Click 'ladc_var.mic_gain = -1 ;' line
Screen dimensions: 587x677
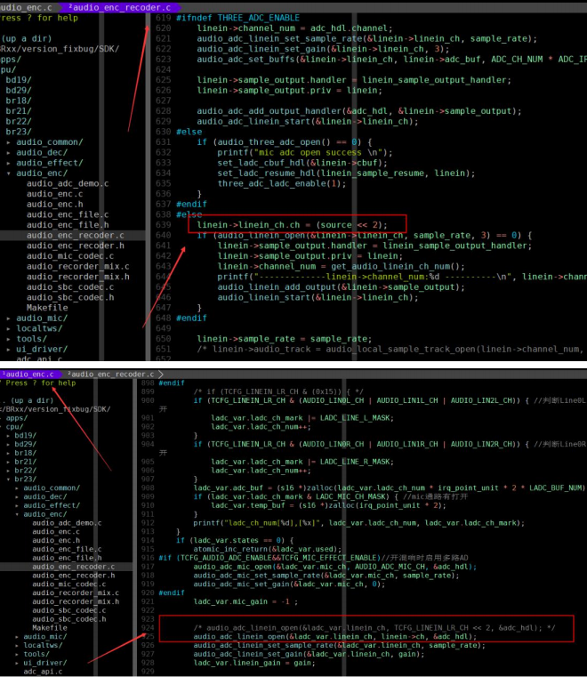pos(245,601)
